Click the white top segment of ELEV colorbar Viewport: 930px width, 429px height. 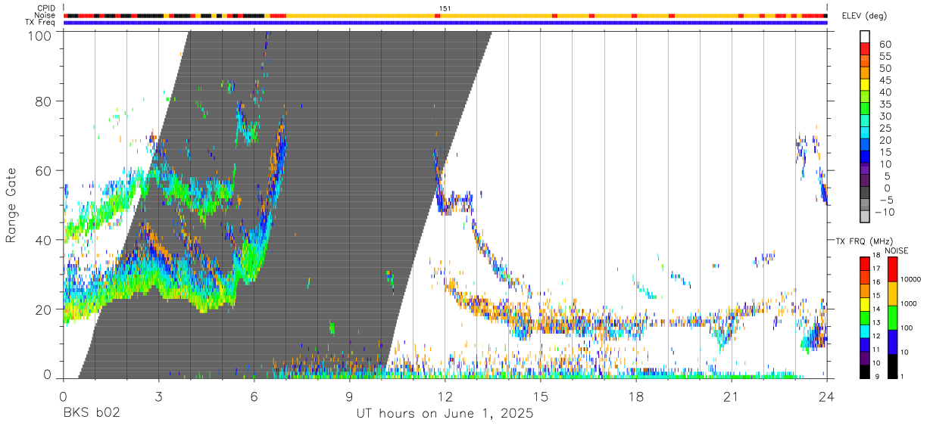pyautogui.click(x=864, y=36)
